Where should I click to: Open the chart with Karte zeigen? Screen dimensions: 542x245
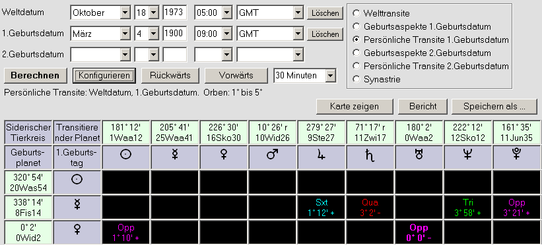(x=355, y=106)
